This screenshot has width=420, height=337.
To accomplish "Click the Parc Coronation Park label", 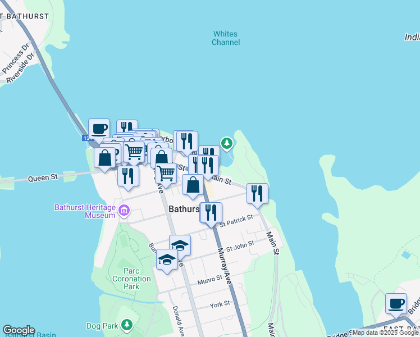I will pos(131,279).
